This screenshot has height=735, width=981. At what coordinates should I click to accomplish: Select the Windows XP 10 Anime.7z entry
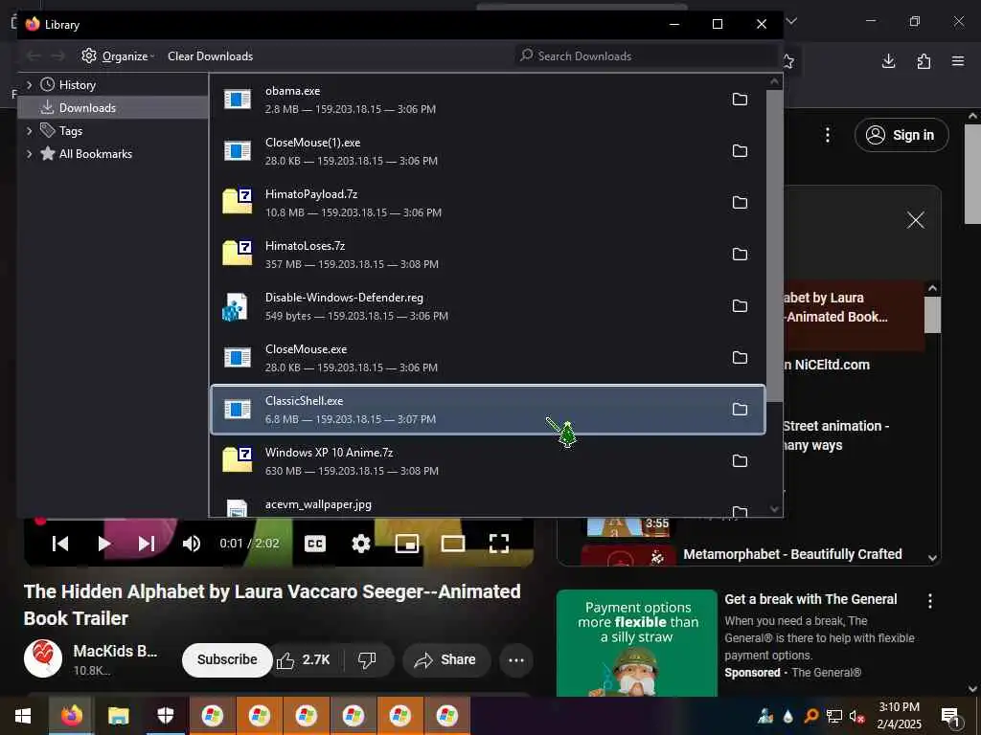pos(488,460)
